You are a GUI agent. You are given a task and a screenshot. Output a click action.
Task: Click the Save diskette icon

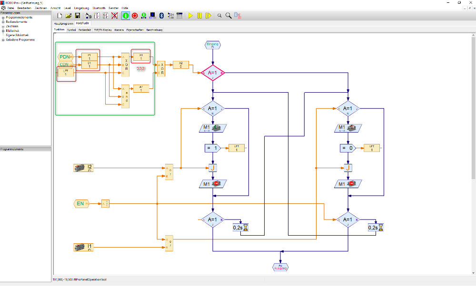[78, 16]
